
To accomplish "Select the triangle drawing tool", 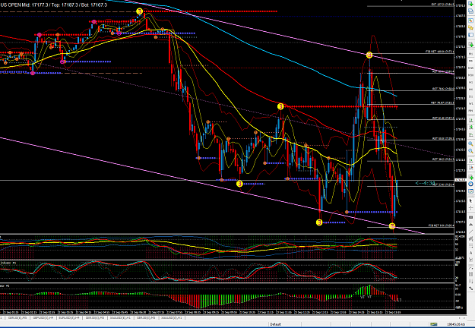I will click(471, 225).
